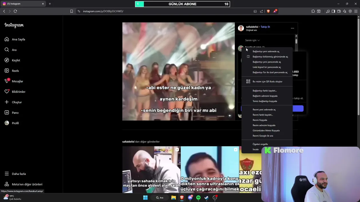The image size is (360, 202).
Task: Open the Brave VPN shield icon
Action: pyautogui.click(x=350, y=11)
